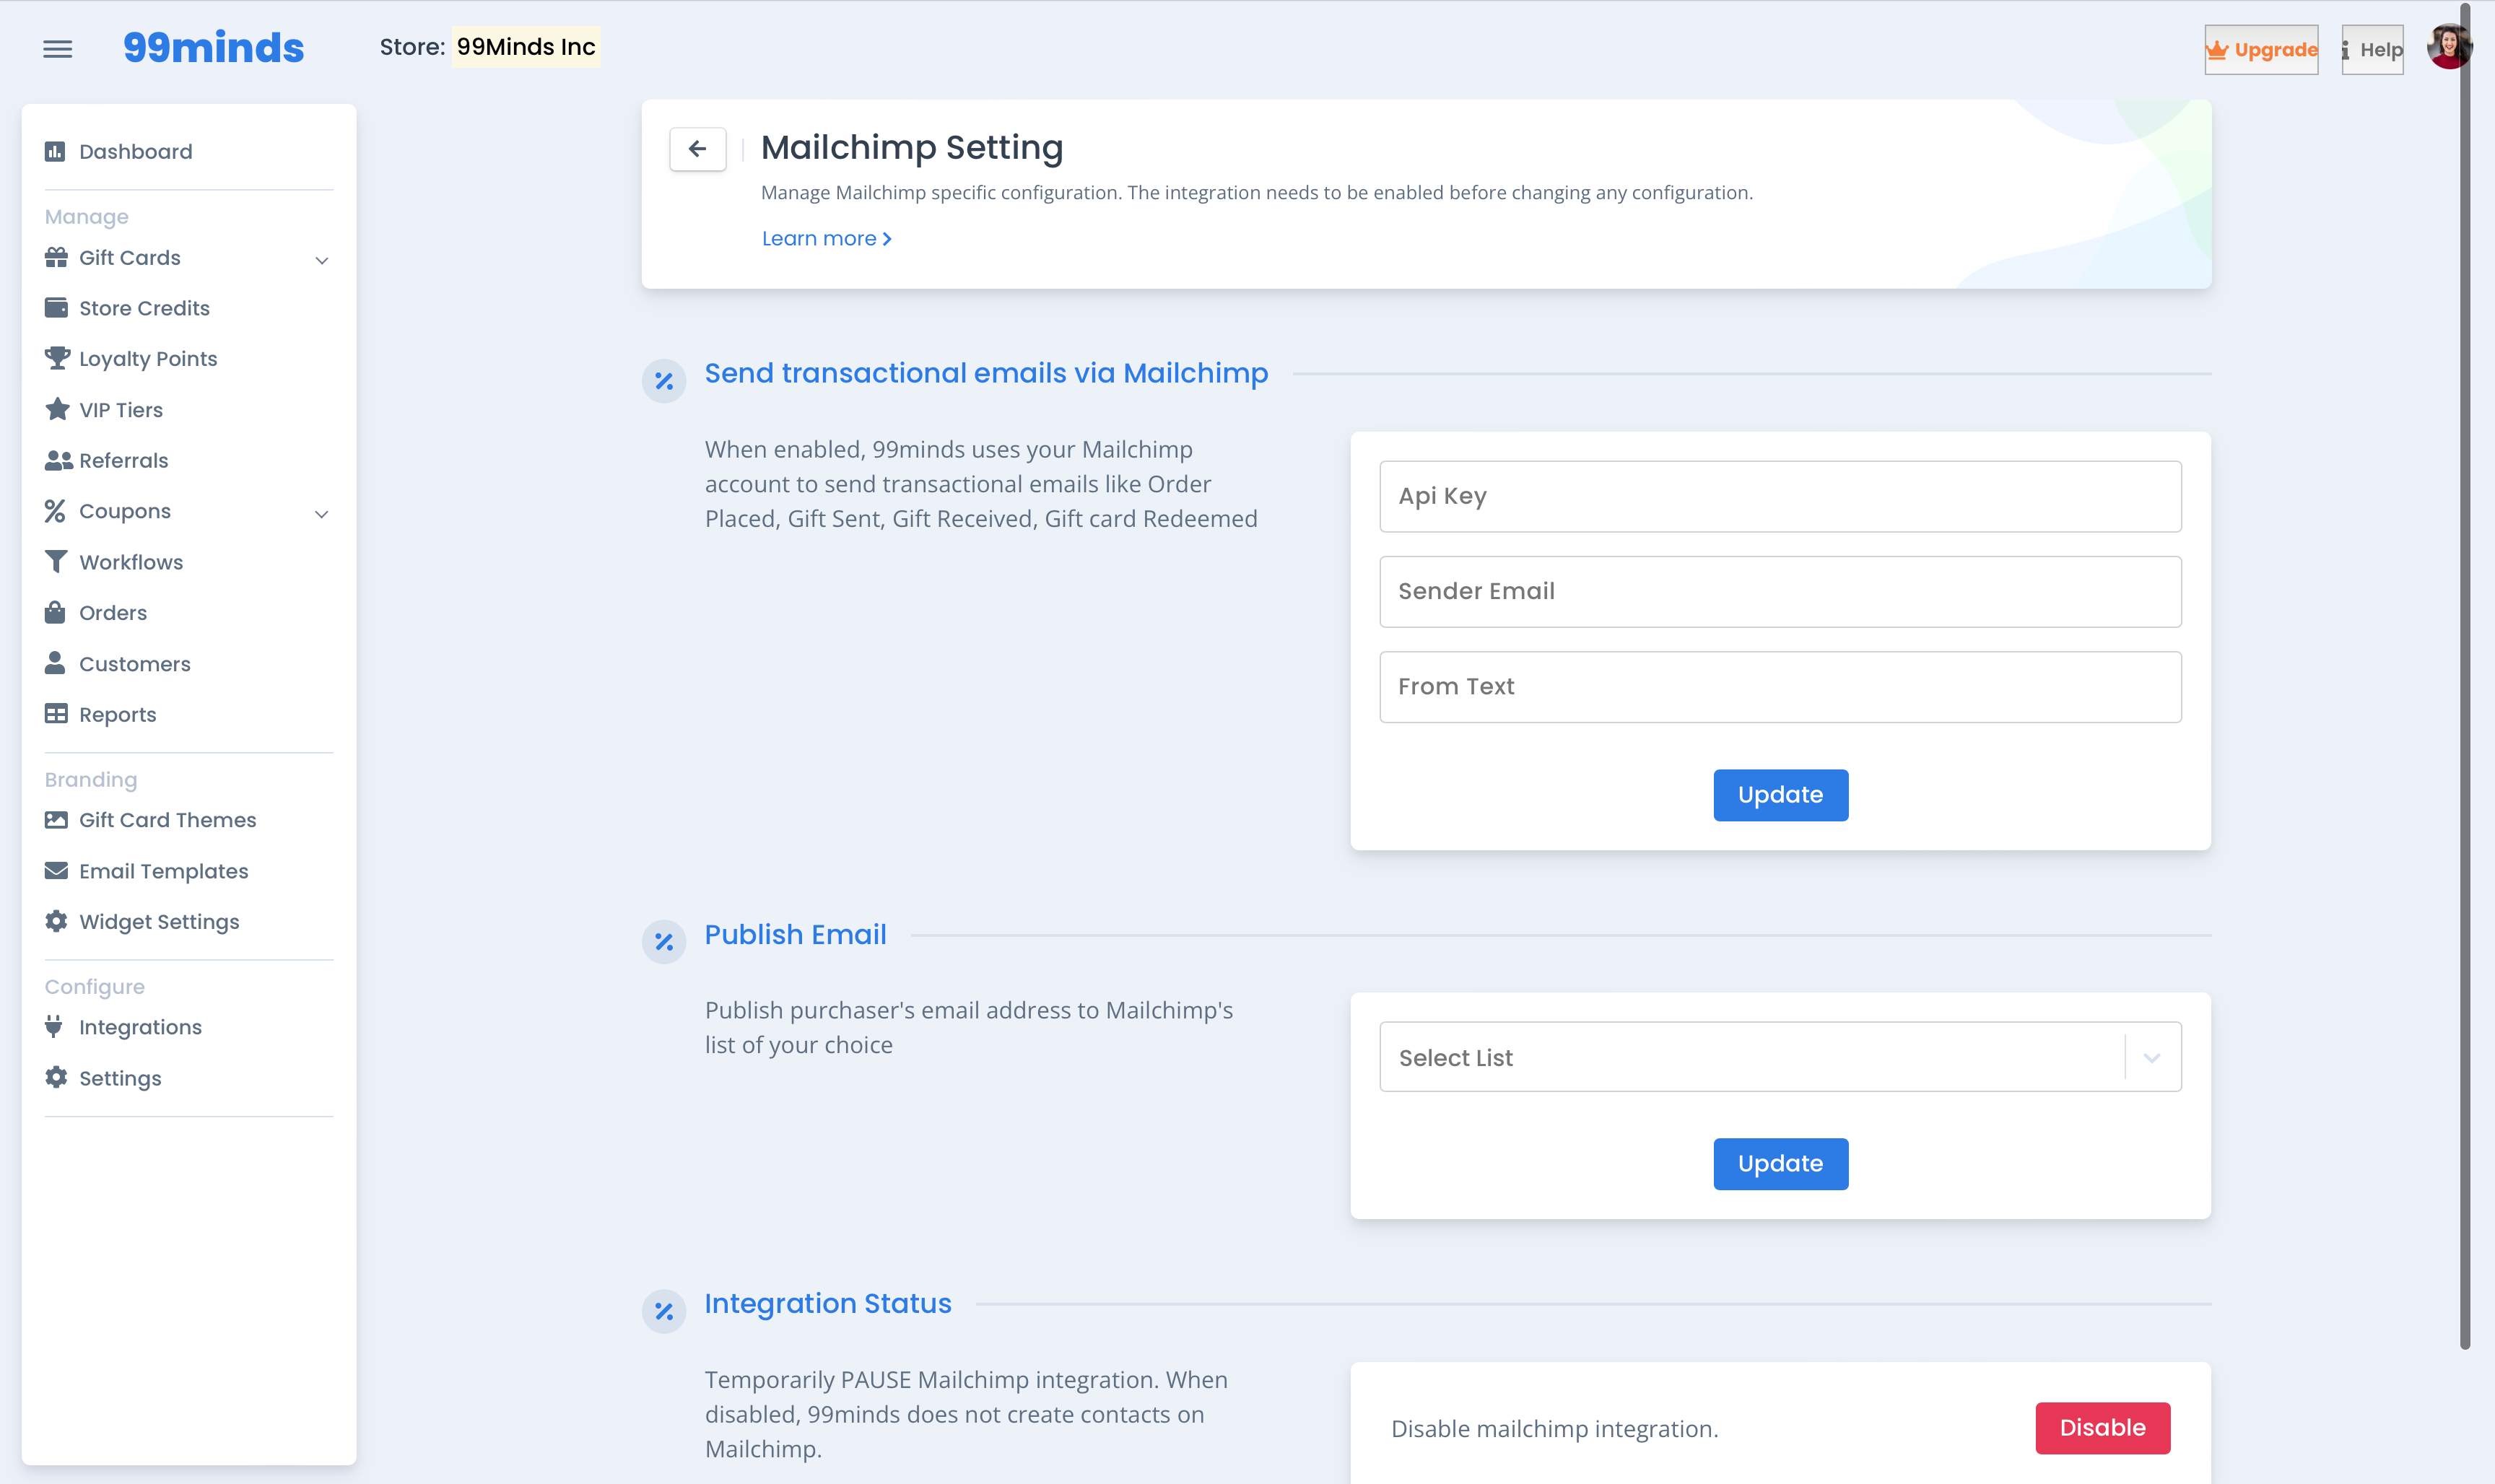This screenshot has height=1484, width=2495.
Task: Click the Customers person icon
Action: tap(55, 663)
